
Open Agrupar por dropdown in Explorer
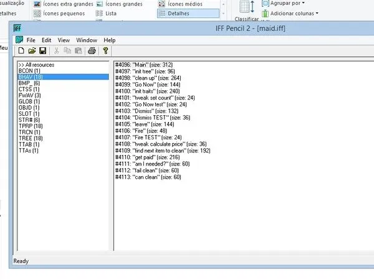point(284,3)
